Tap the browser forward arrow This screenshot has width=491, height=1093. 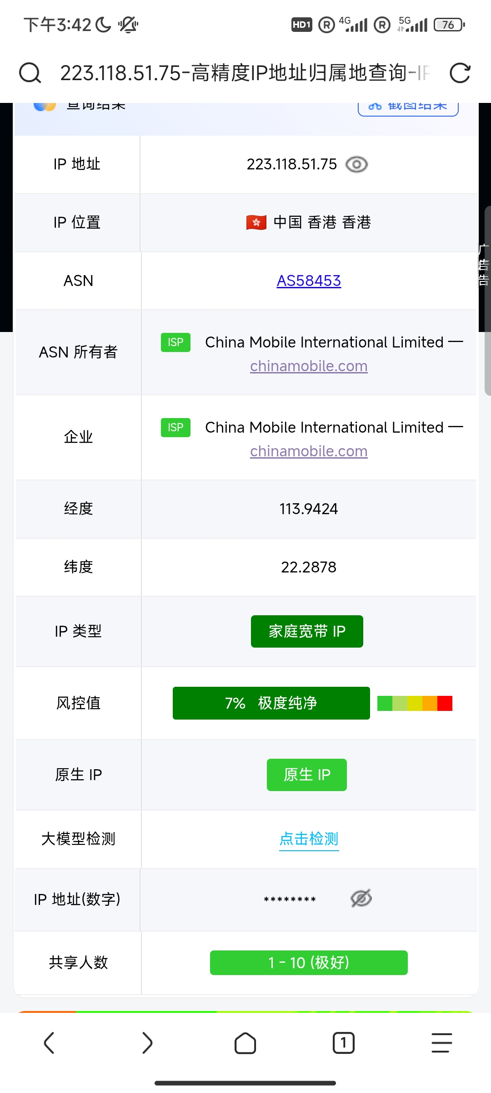147,1043
